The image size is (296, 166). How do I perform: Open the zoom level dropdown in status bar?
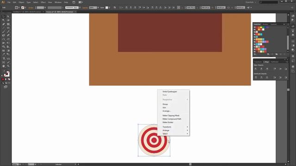[20, 165]
